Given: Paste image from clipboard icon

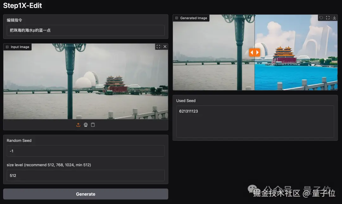Looking at the screenshot, I should [x=93, y=125].
